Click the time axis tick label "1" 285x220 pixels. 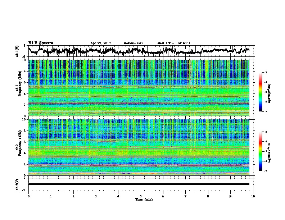(x=51, y=196)
